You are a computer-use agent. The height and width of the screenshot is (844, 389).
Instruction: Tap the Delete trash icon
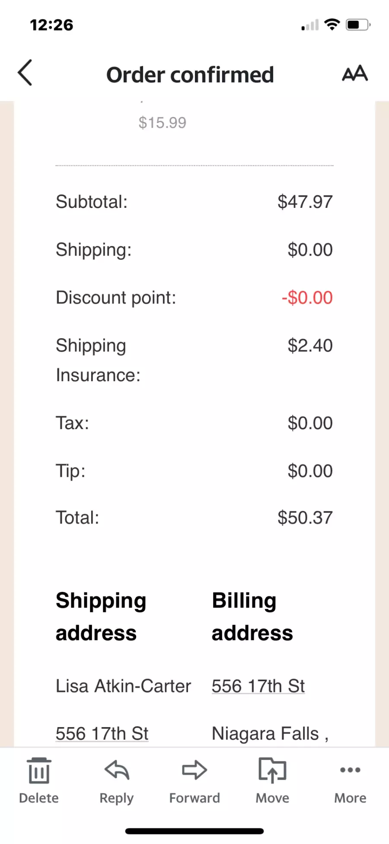(39, 771)
